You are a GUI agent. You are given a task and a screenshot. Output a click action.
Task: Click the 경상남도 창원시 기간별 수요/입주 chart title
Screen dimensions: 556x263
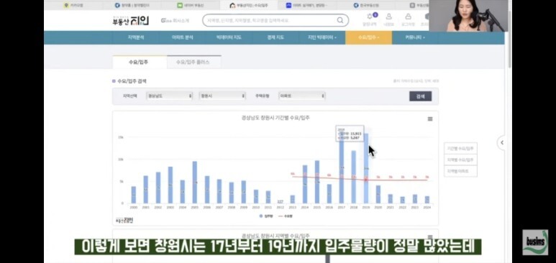(x=275, y=118)
